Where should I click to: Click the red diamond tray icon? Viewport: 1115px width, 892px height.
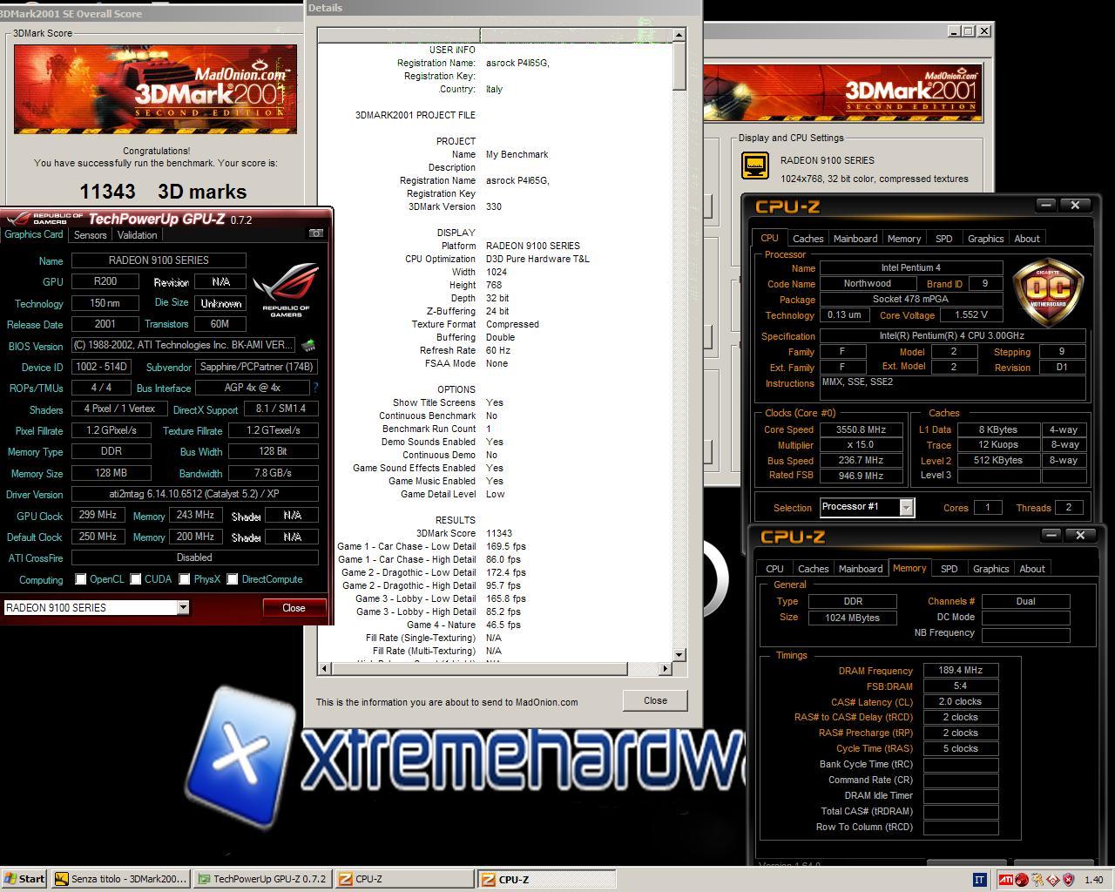point(1052,880)
